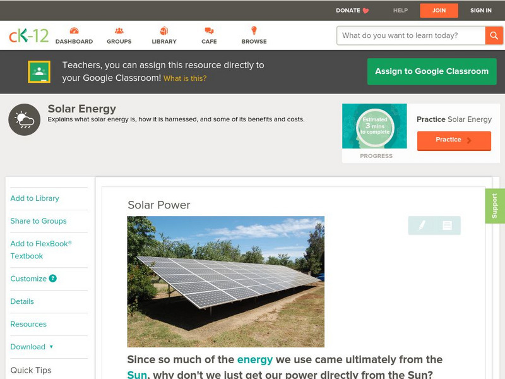This screenshot has height=379, width=505.
Task: Click the orange search magnifier icon
Action: coord(495,35)
